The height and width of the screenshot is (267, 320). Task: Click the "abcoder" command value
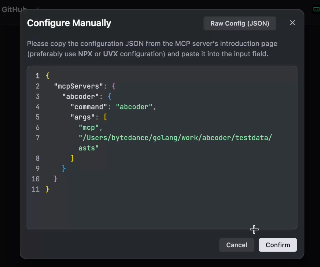point(134,107)
